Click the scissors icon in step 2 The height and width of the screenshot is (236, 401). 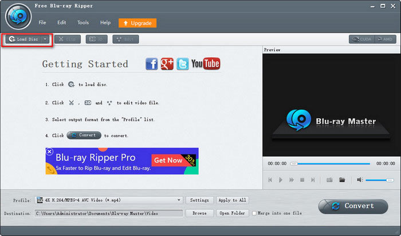pyautogui.click(x=72, y=103)
